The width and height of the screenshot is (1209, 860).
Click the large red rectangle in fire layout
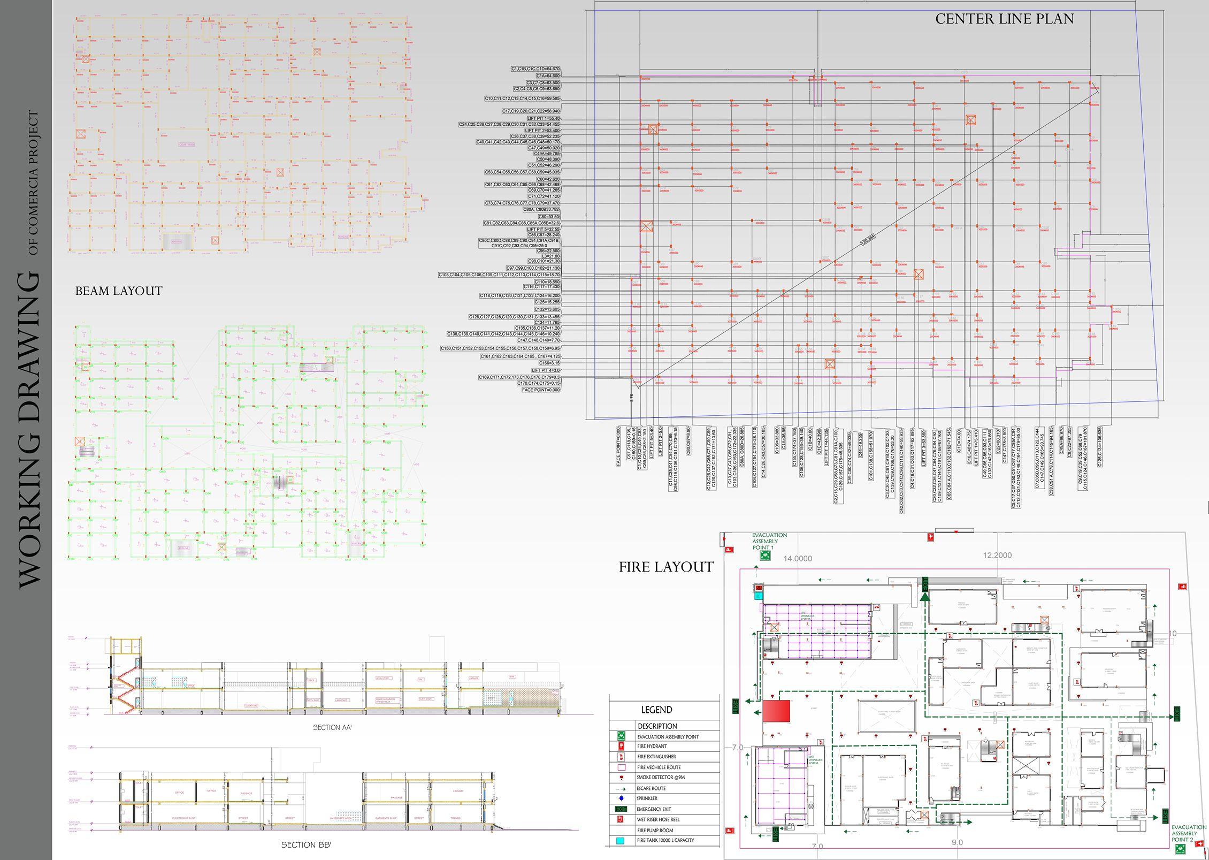(776, 712)
